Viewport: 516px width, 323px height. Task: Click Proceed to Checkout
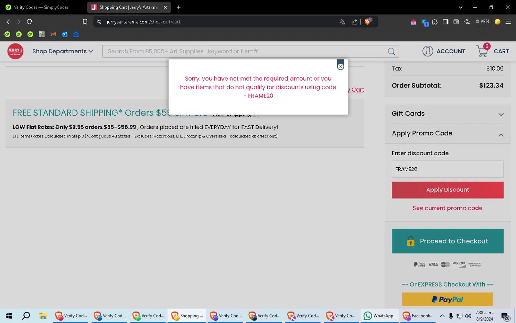tap(448, 241)
